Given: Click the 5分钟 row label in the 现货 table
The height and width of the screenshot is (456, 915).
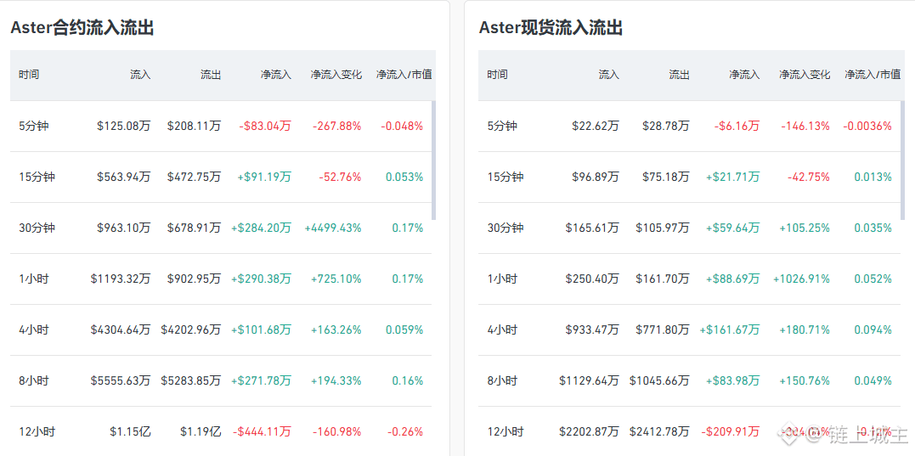Looking at the screenshot, I should 502,126.
